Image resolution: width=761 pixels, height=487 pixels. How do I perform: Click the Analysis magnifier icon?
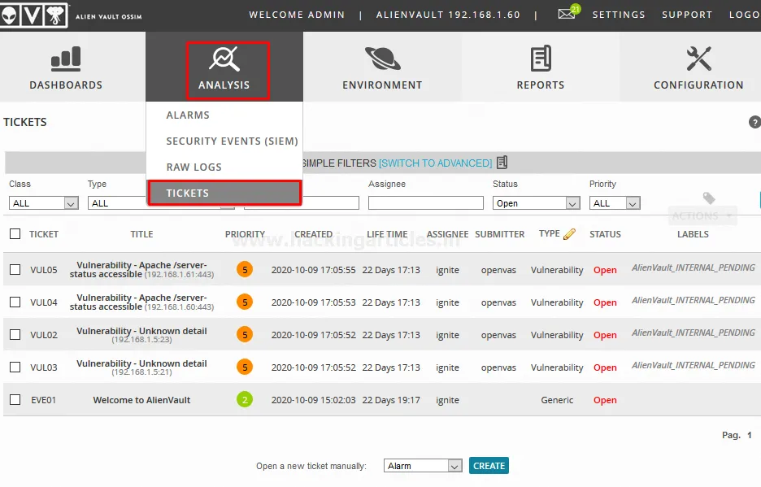click(224, 59)
